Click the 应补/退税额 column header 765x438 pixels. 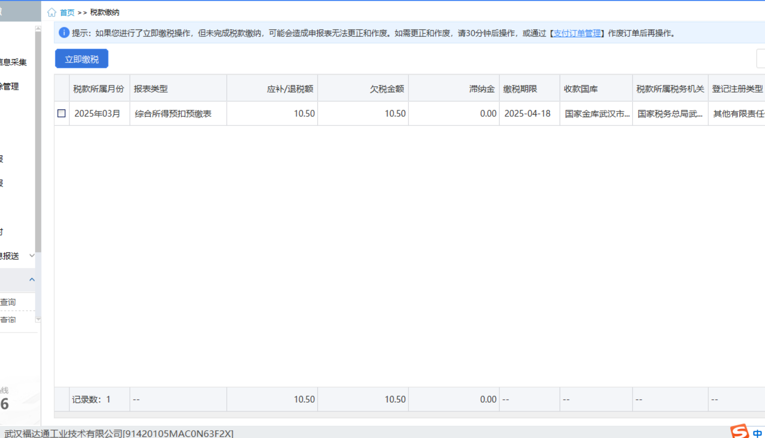290,89
